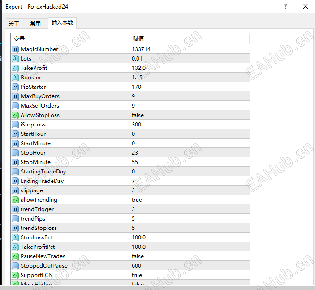The image size is (315, 290).
Task: Click the StartingTradeDay variable name
Action: 43,172
